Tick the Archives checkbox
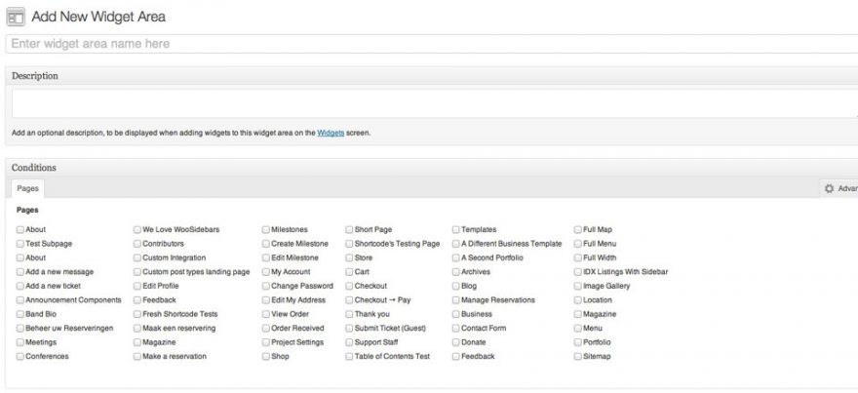This screenshot has height=393, width=858. (456, 272)
